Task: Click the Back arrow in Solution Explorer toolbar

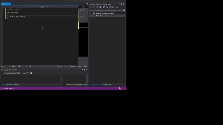Action: 91,7
